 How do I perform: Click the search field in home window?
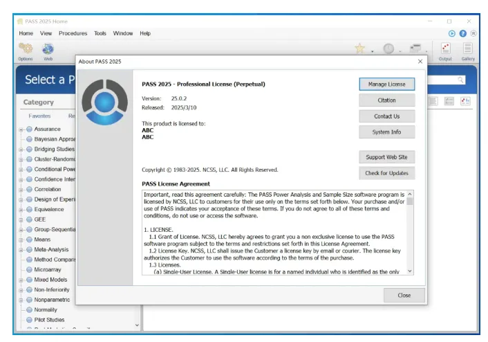(442, 80)
